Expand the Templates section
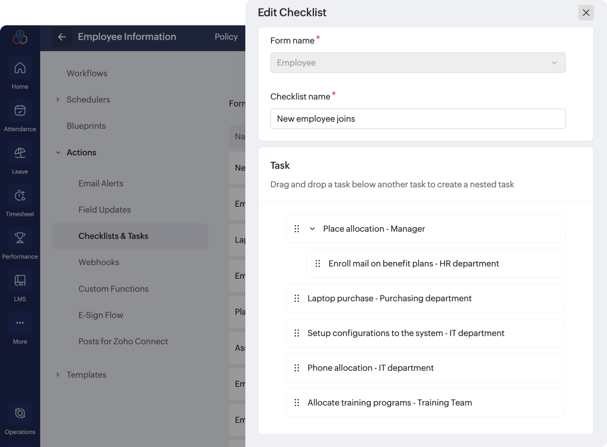 pyautogui.click(x=58, y=374)
